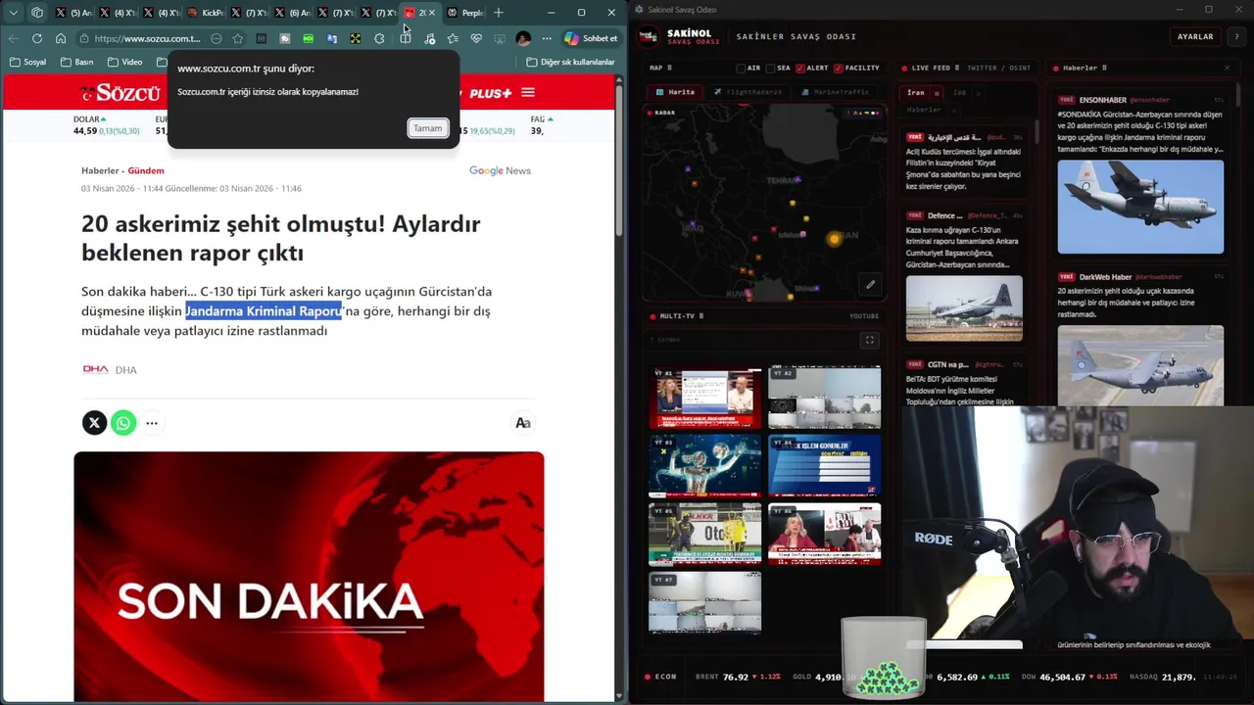The height and width of the screenshot is (705, 1254).
Task: Share the article on WhatsApp
Action: coord(123,423)
